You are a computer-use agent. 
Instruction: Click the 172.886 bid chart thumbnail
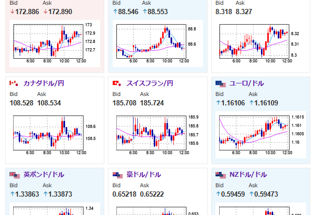[55, 44]
